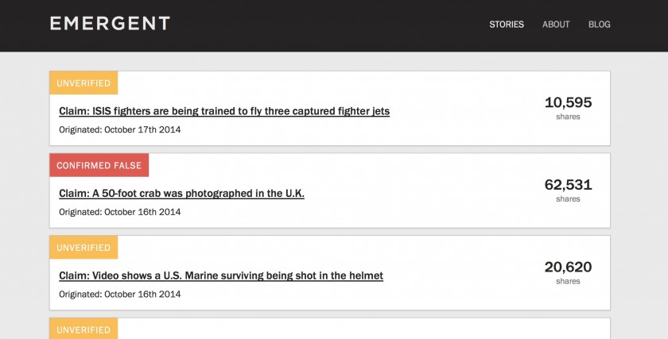
Task: Click the partially visible bottom Unverified badge
Action: click(83, 329)
